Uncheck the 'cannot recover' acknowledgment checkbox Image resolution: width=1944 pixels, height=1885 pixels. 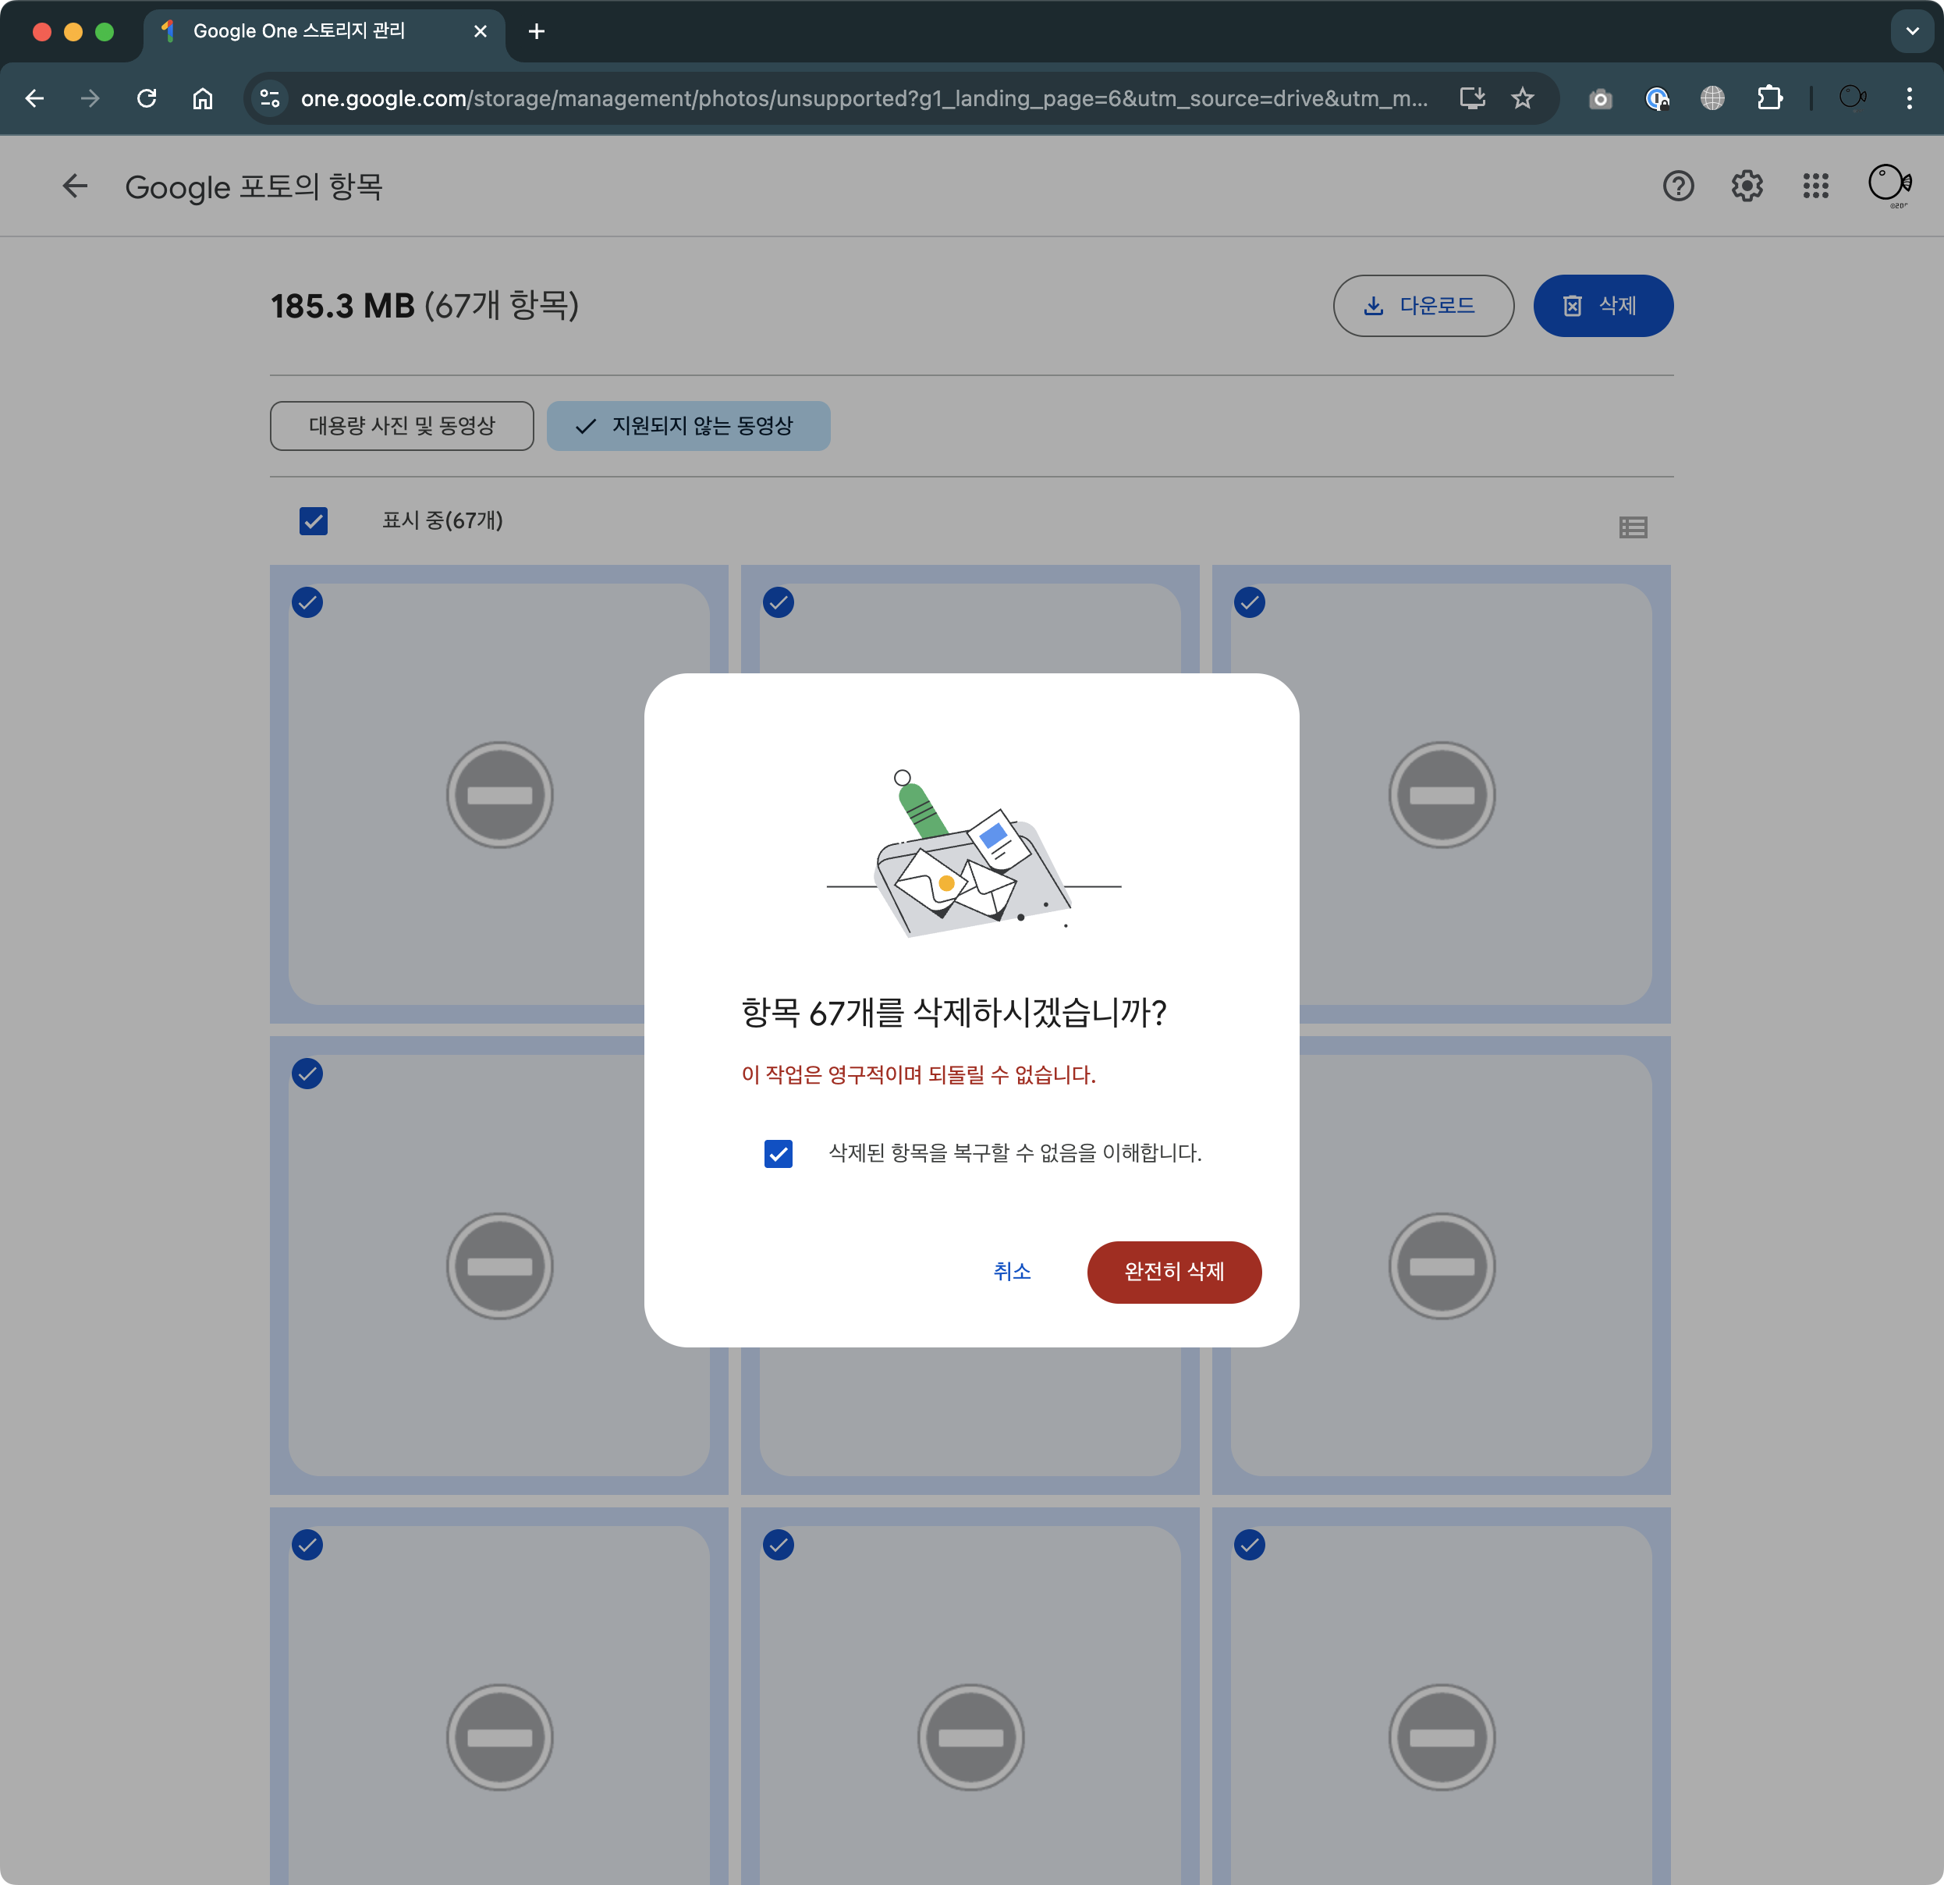tap(779, 1153)
